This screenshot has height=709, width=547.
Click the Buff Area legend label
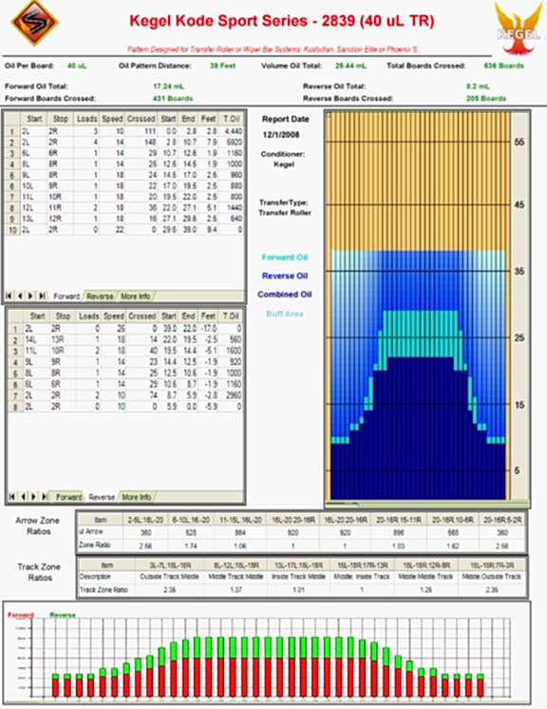[285, 314]
